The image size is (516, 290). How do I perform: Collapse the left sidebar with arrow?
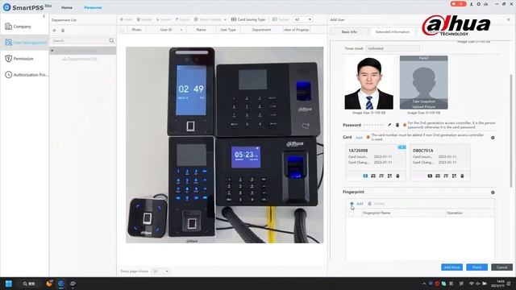[x=44, y=16]
